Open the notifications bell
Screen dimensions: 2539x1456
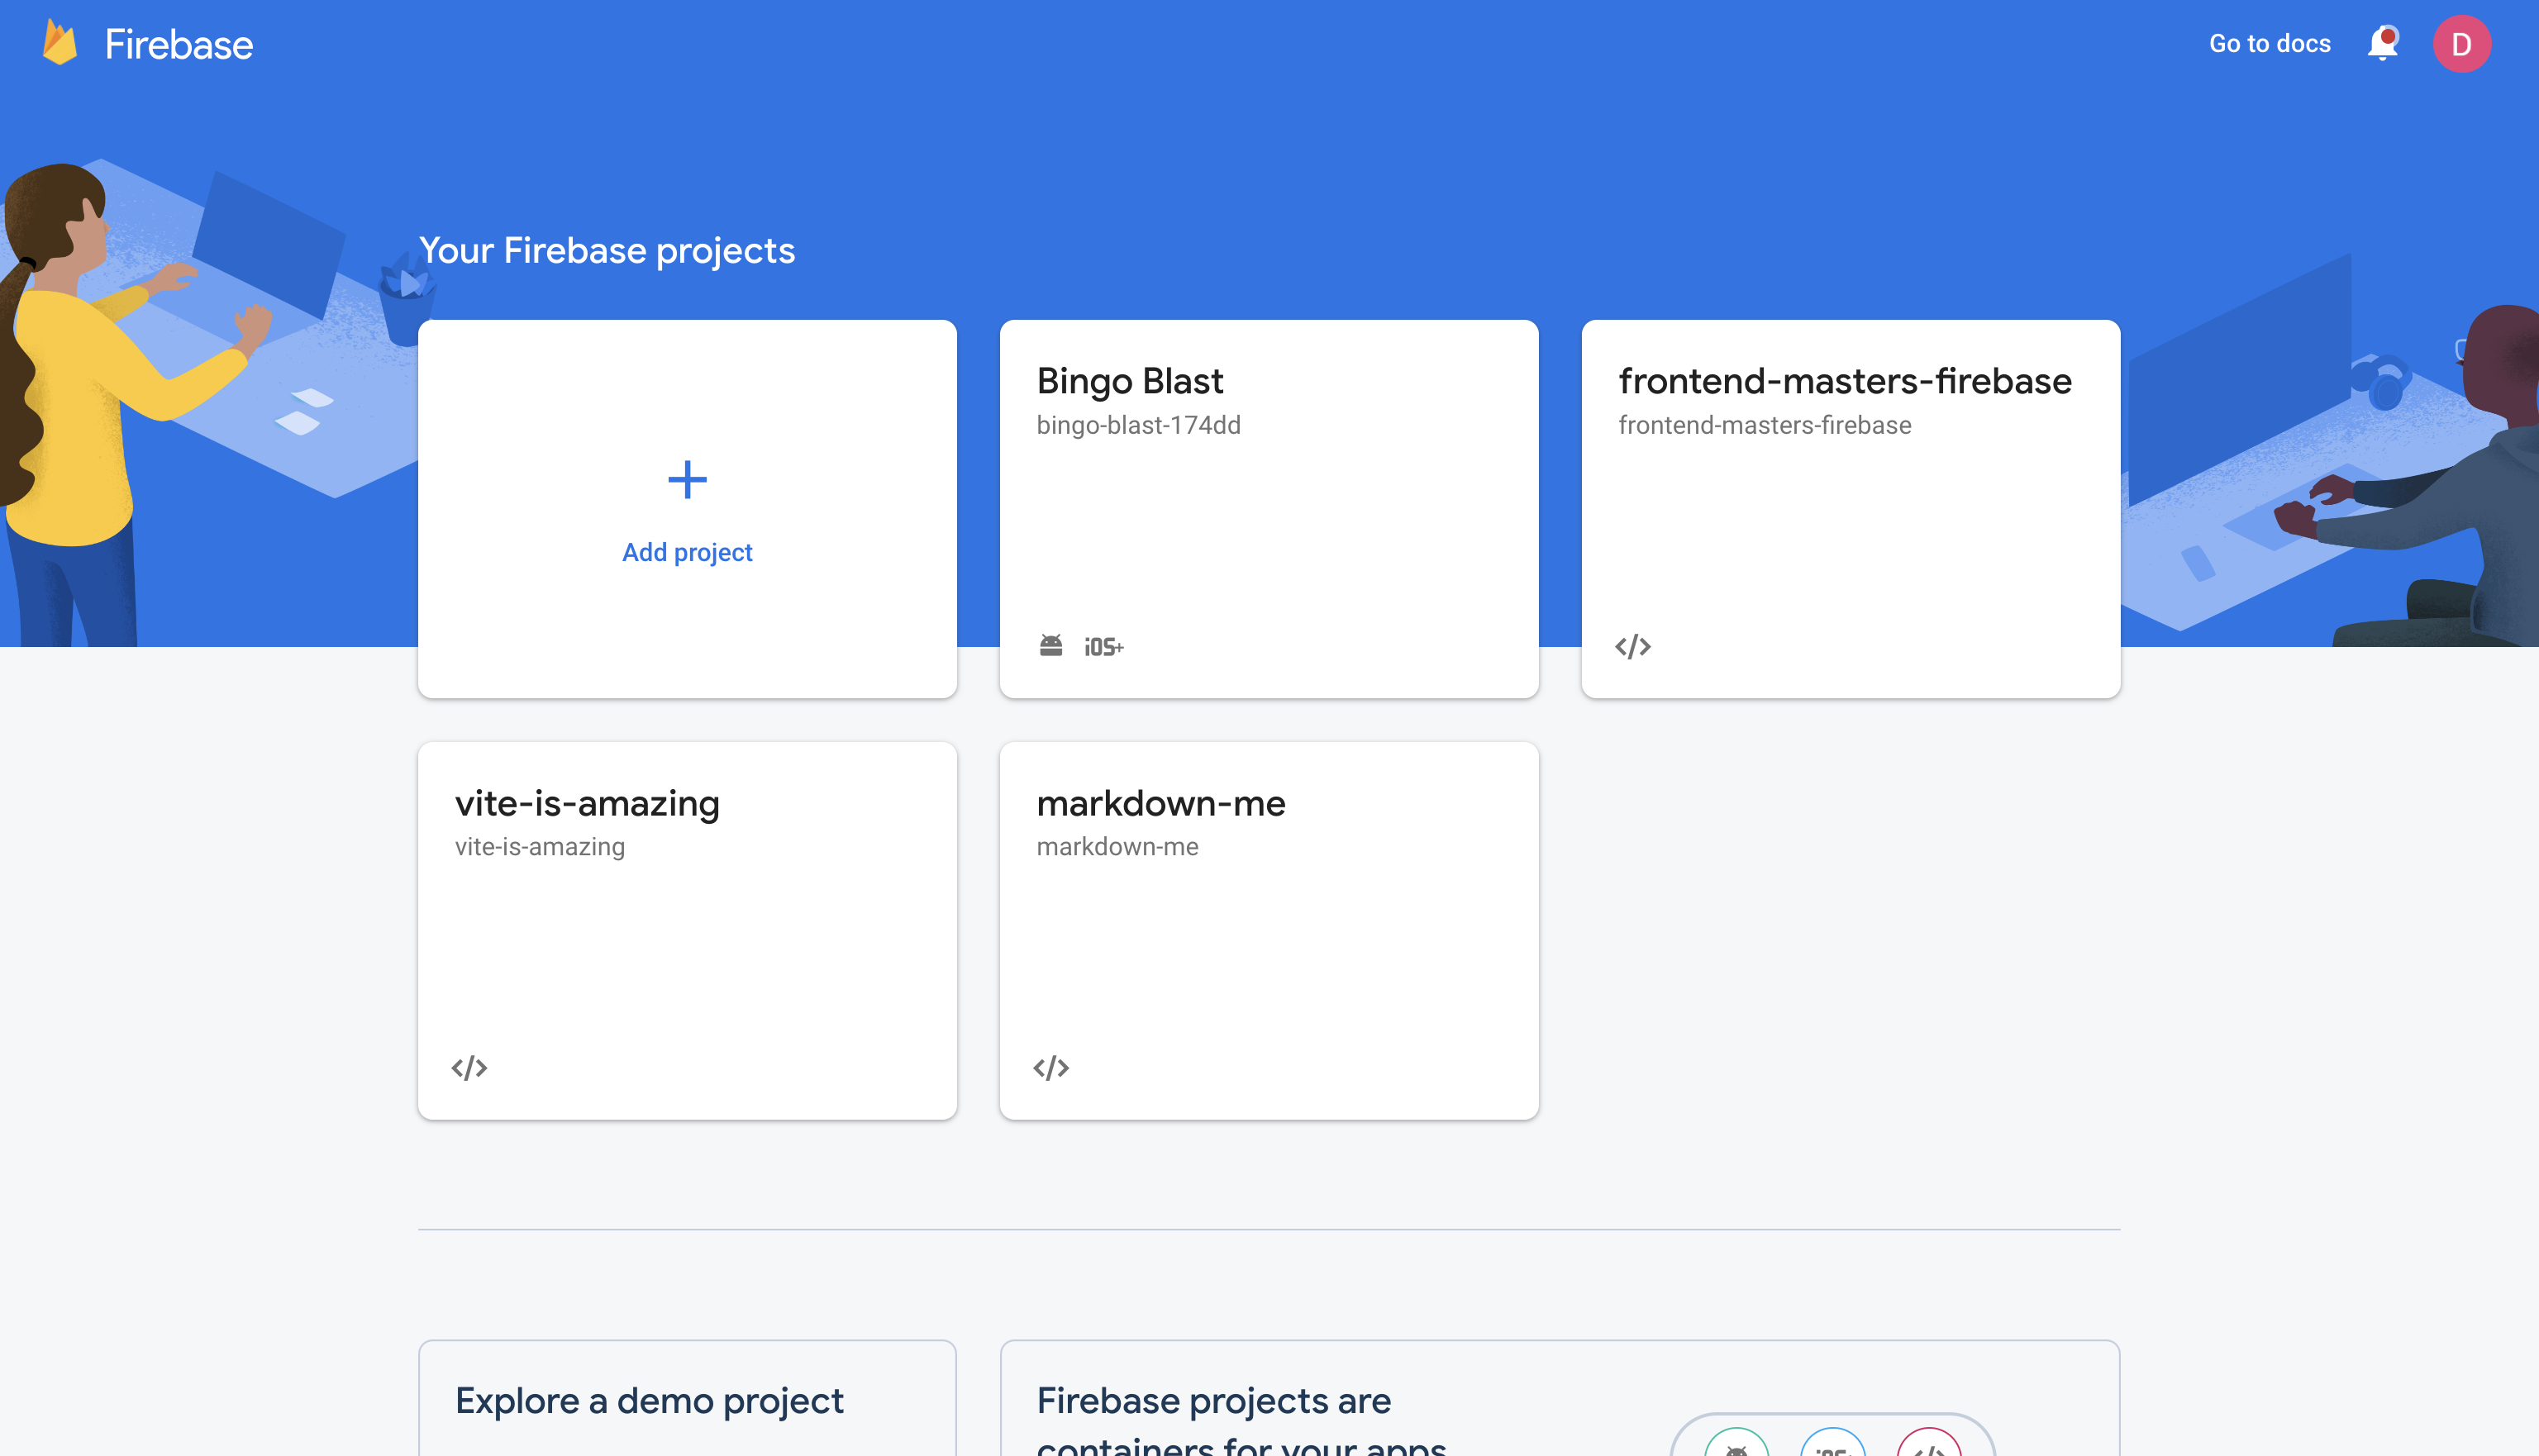2383,43
